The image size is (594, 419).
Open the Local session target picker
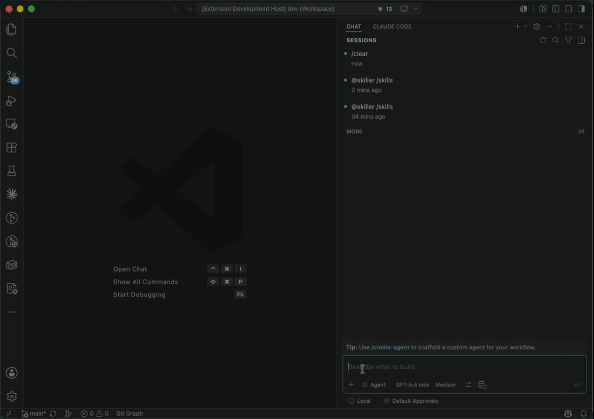click(x=360, y=401)
